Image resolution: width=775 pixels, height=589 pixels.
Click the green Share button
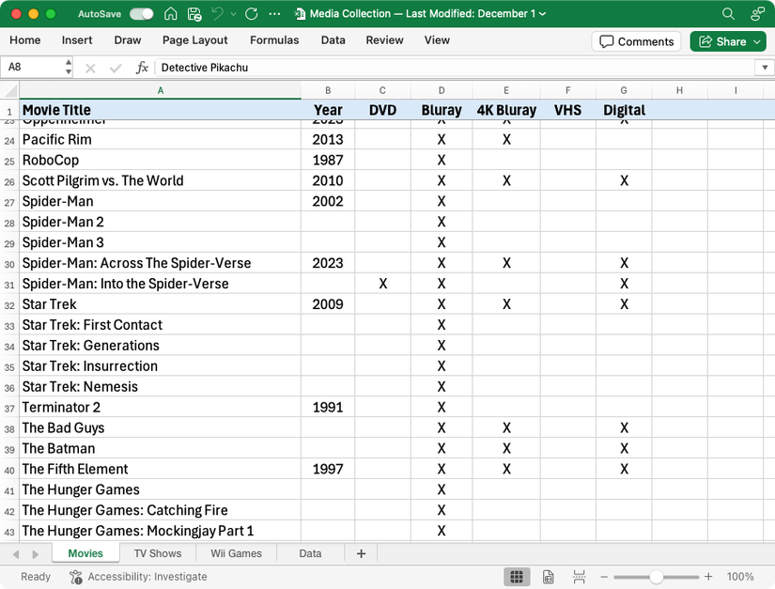[x=728, y=41]
